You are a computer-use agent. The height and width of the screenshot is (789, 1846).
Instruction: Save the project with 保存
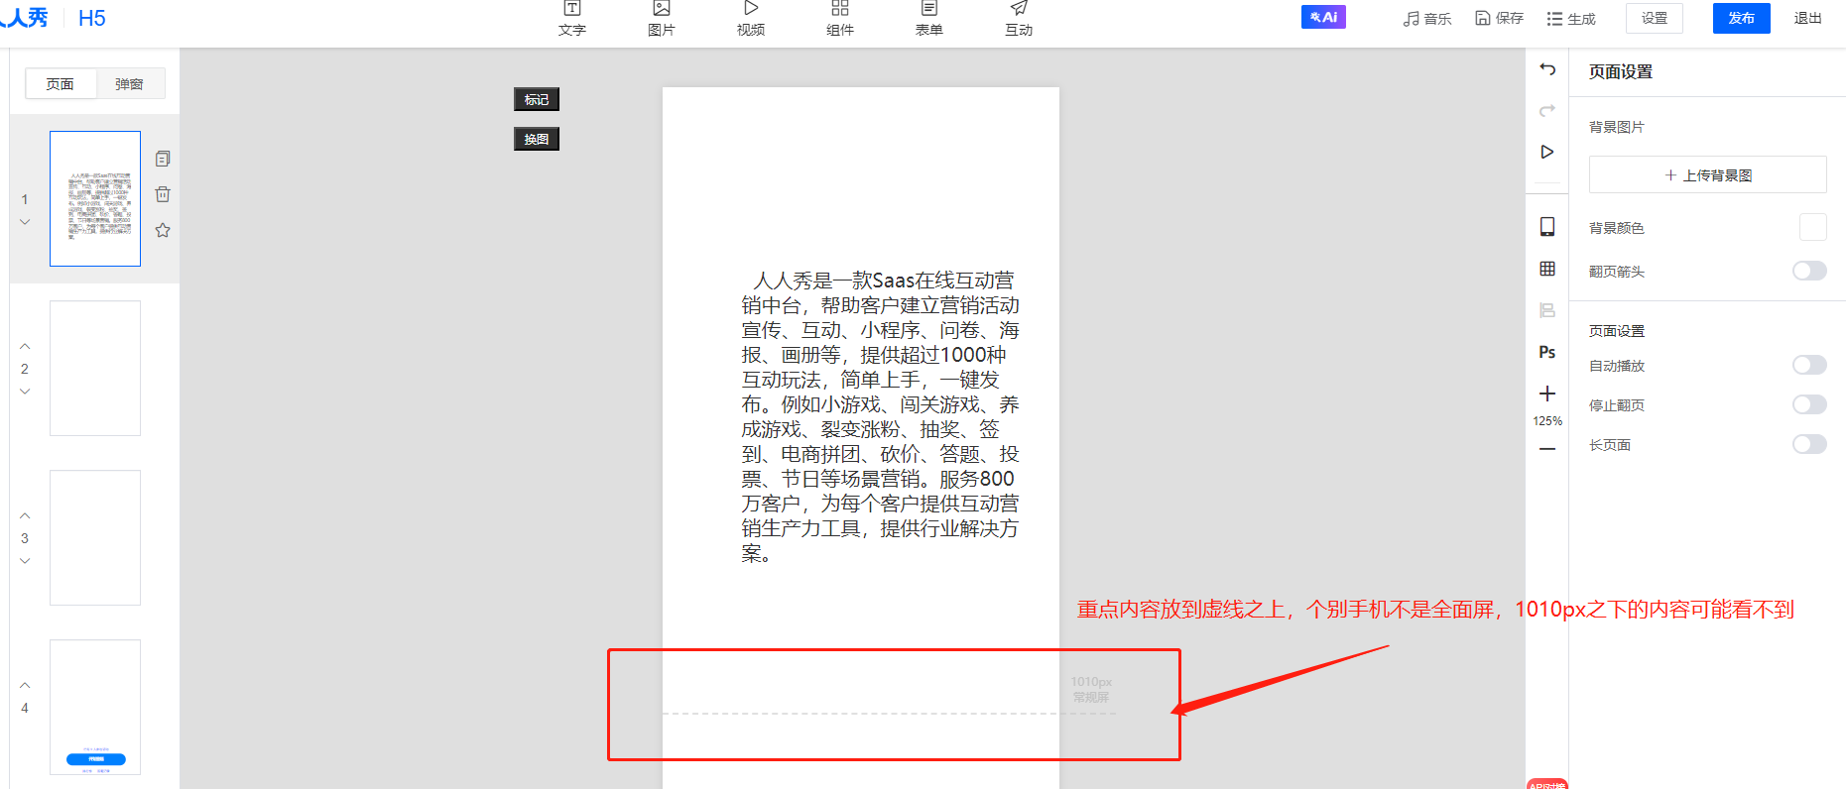(1499, 18)
